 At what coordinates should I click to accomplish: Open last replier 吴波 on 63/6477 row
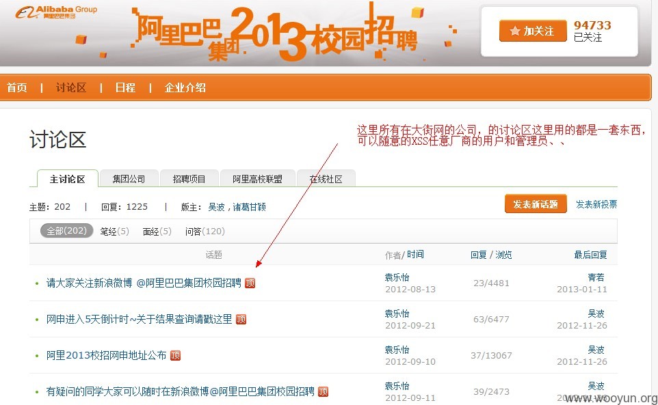click(596, 313)
